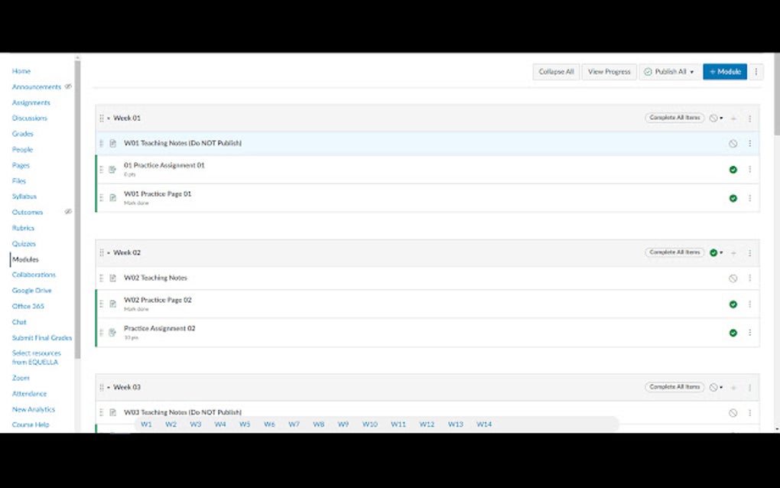The height and width of the screenshot is (488, 780).
Task: Open the Publish All dropdown
Action: point(669,71)
